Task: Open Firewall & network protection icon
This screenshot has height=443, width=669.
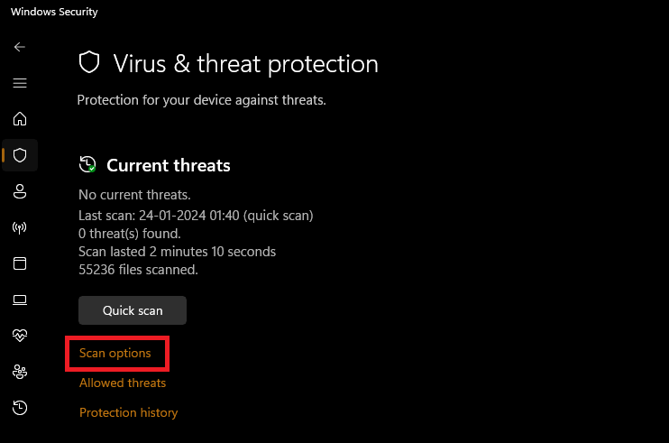Action: click(20, 227)
